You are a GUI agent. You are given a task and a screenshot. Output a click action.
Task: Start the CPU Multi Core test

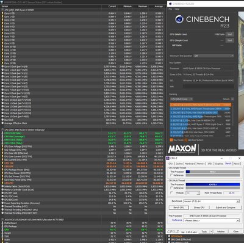tap(230, 34)
